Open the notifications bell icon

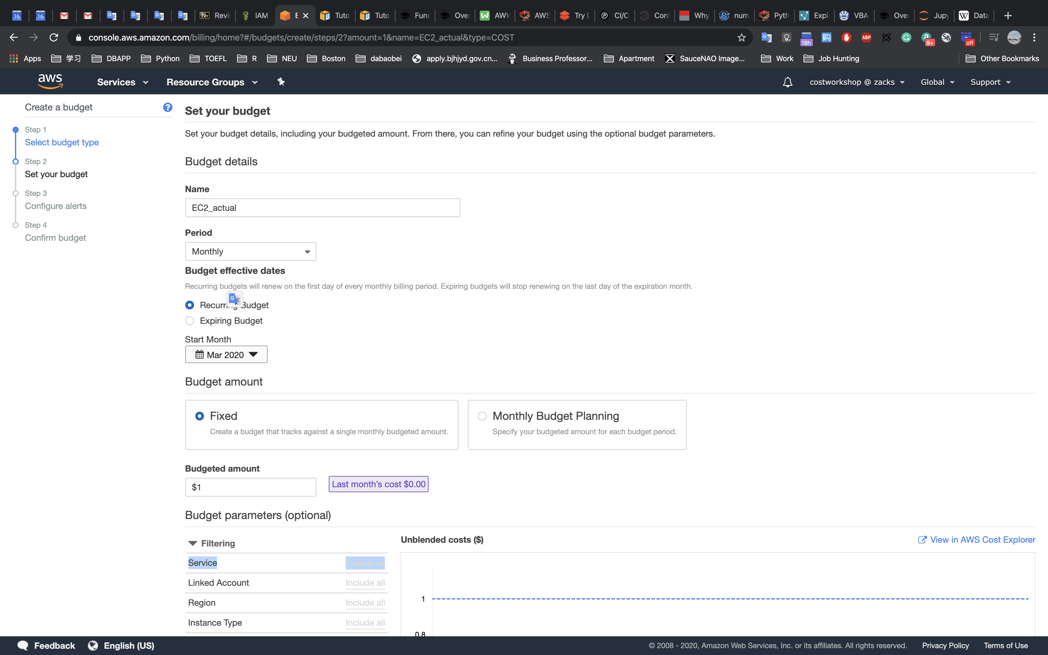coord(787,82)
